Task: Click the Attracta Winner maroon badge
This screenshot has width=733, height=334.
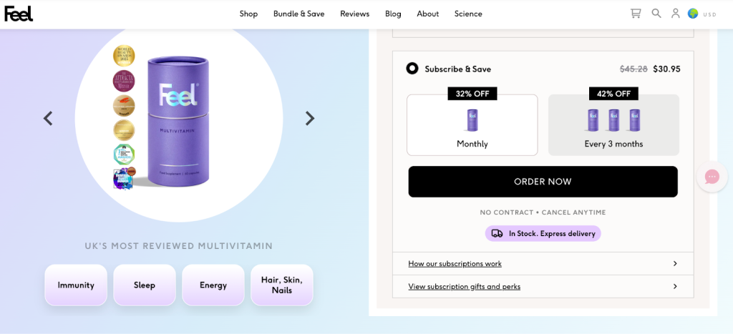Action: 124,81
